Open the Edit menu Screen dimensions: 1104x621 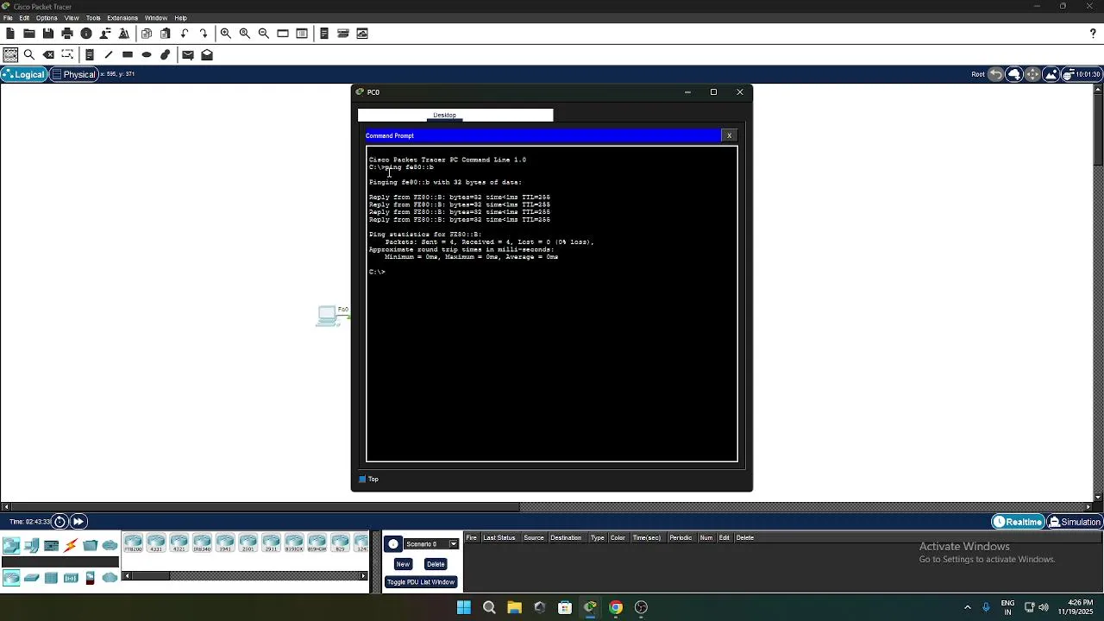[x=24, y=17]
